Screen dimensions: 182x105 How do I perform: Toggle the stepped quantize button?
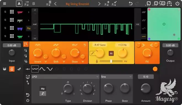[92, 53]
